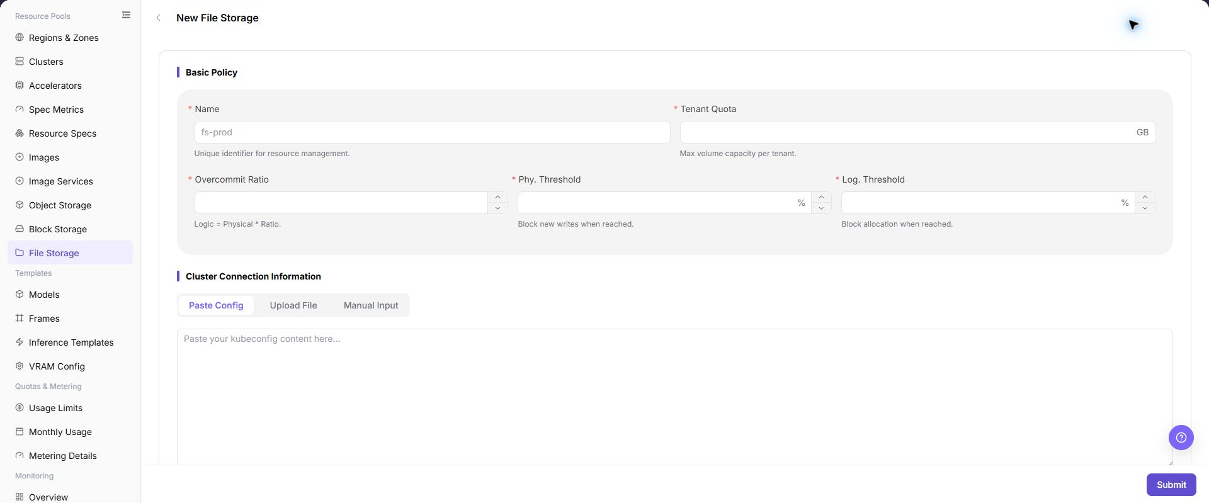The image size is (1209, 503).
Task: Focus the Overcommit Ratio input
Action: point(341,203)
